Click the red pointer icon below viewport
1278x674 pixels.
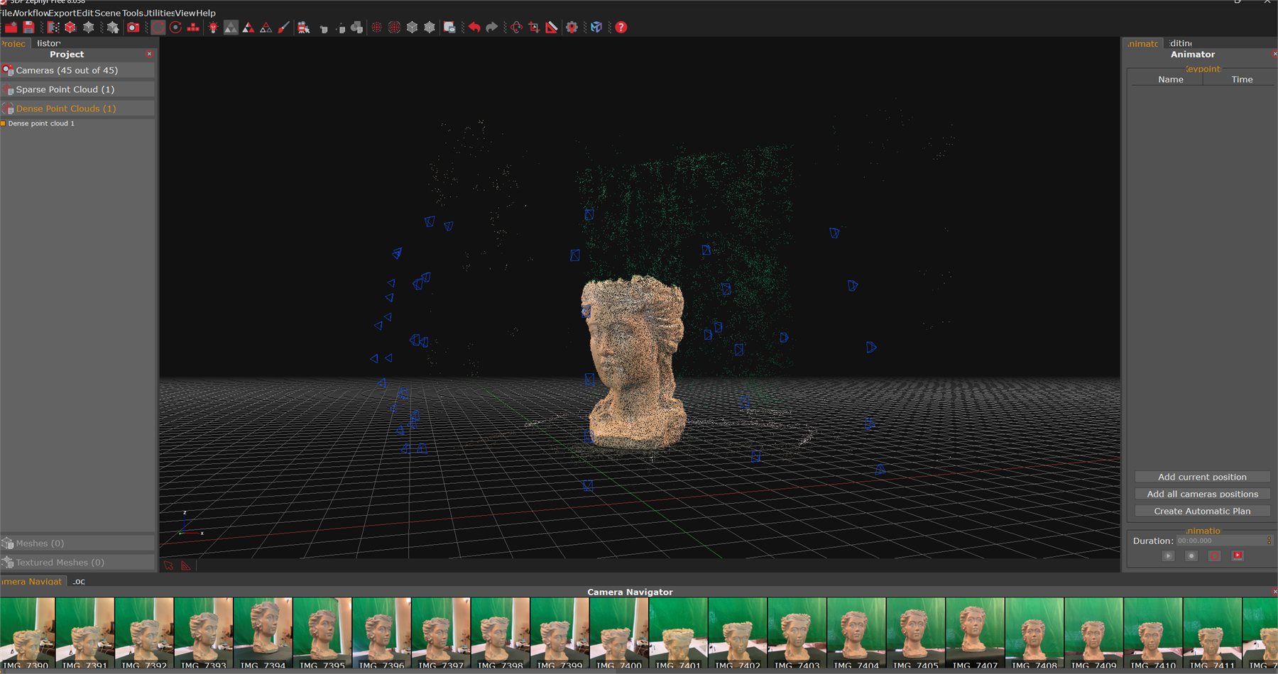click(168, 565)
